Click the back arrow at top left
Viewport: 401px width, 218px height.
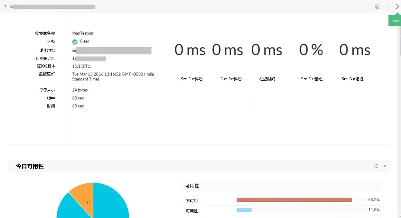click(x=5, y=6)
